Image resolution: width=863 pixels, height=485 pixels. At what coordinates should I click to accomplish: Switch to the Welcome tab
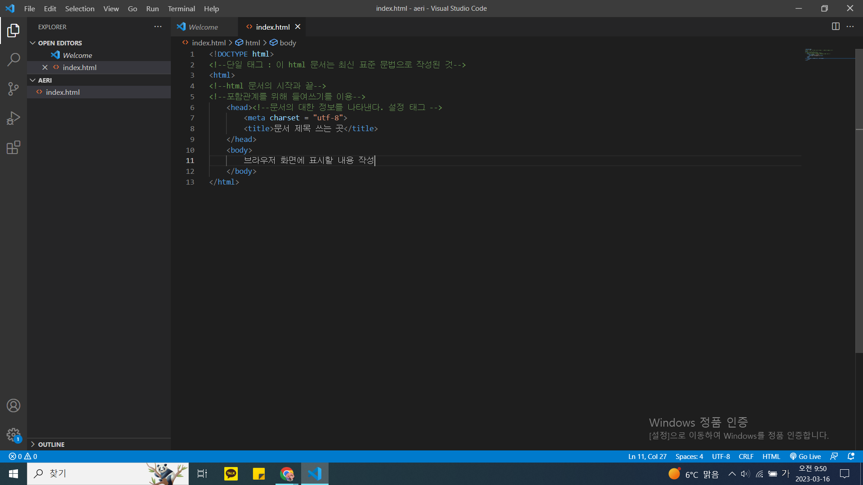click(203, 27)
